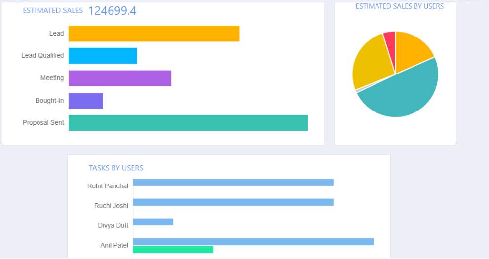Click the teal Proposal Sent bar

(188, 123)
